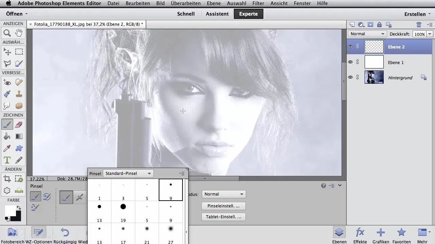435x244 pixels.
Task: Select the Rectangular Marquee tool
Action: point(19,52)
